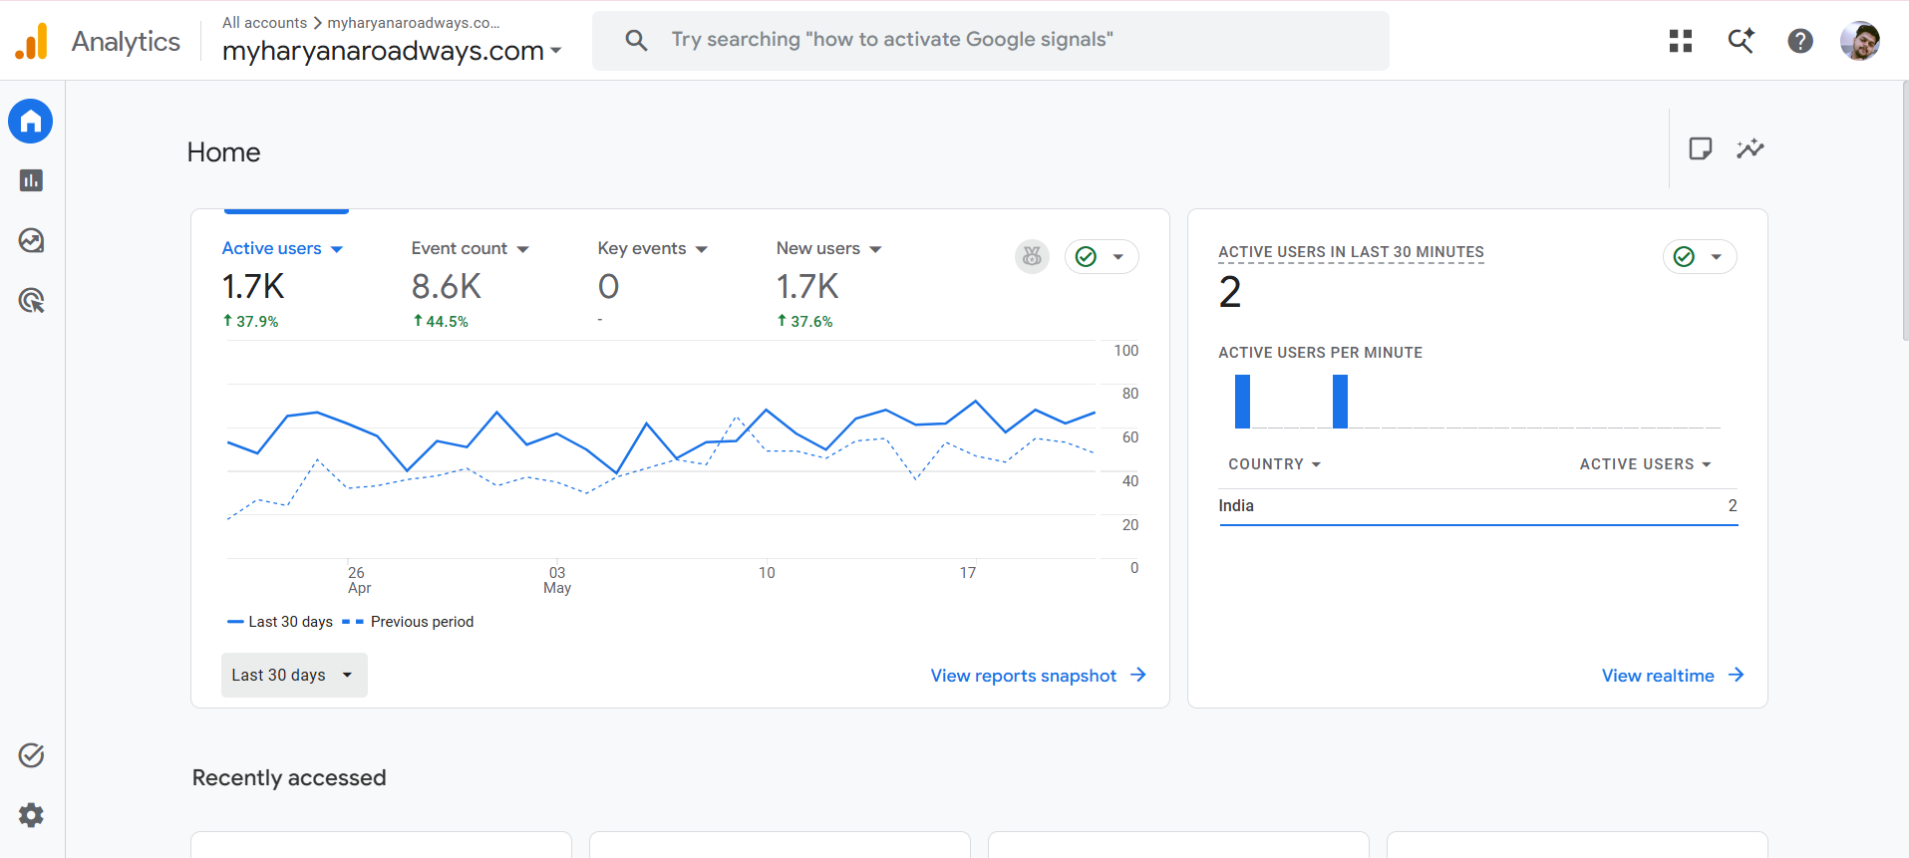Viewport: 1909px width, 858px height.
Task: Open the Last 30 days date range dropdown
Action: point(294,676)
